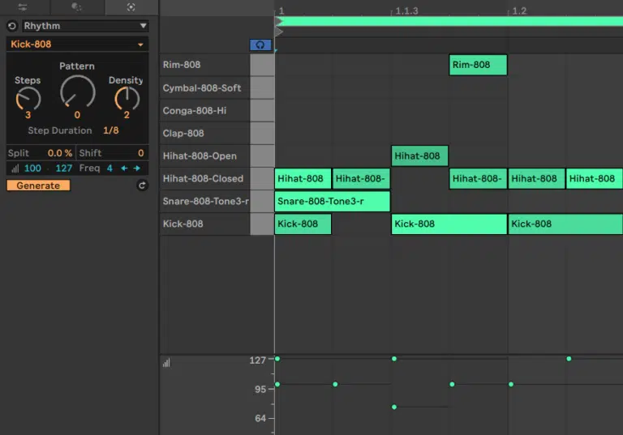The height and width of the screenshot is (435, 623).
Task: Open the Kick-808 drum pad selector
Action: (77, 44)
